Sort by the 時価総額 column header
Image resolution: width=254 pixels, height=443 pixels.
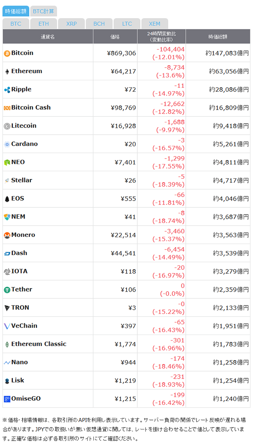click(218, 37)
